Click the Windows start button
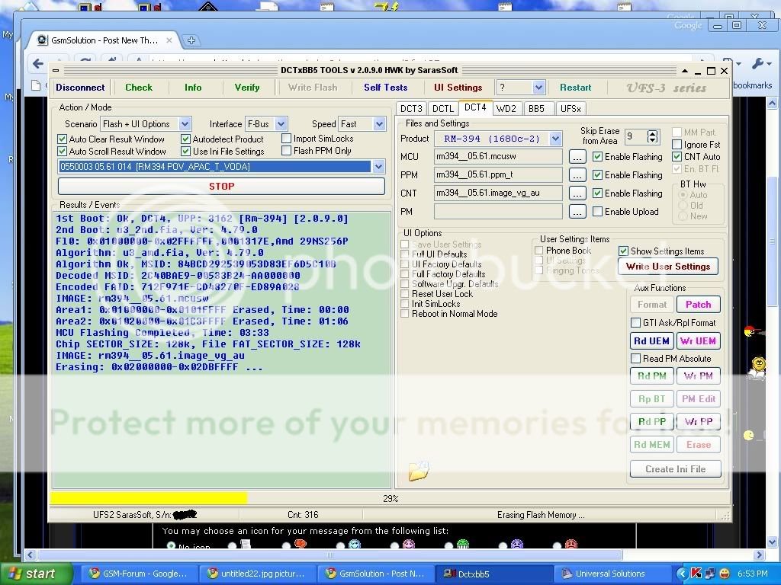This screenshot has height=585, width=781. tap(37, 574)
